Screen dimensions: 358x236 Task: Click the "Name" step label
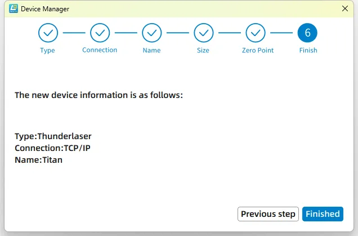[x=151, y=51]
